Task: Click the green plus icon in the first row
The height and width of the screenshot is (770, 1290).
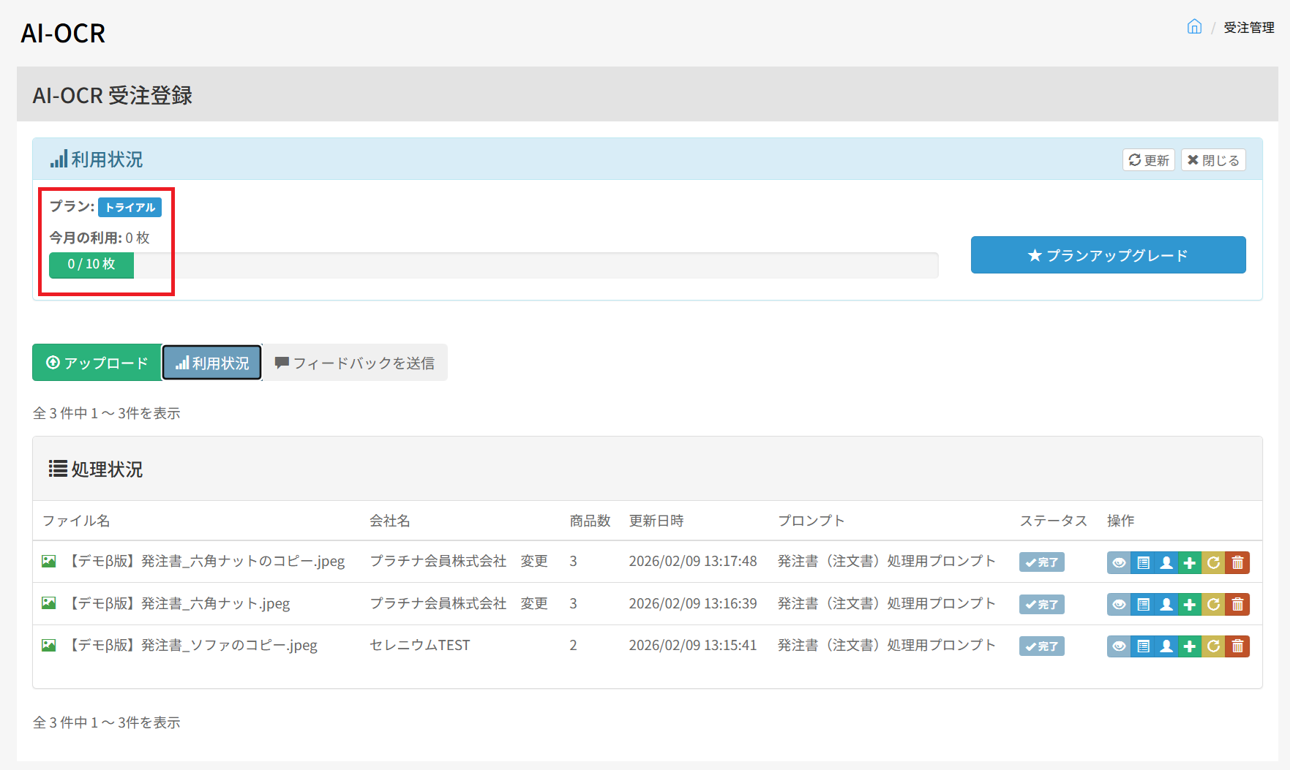Action: [x=1190, y=562]
